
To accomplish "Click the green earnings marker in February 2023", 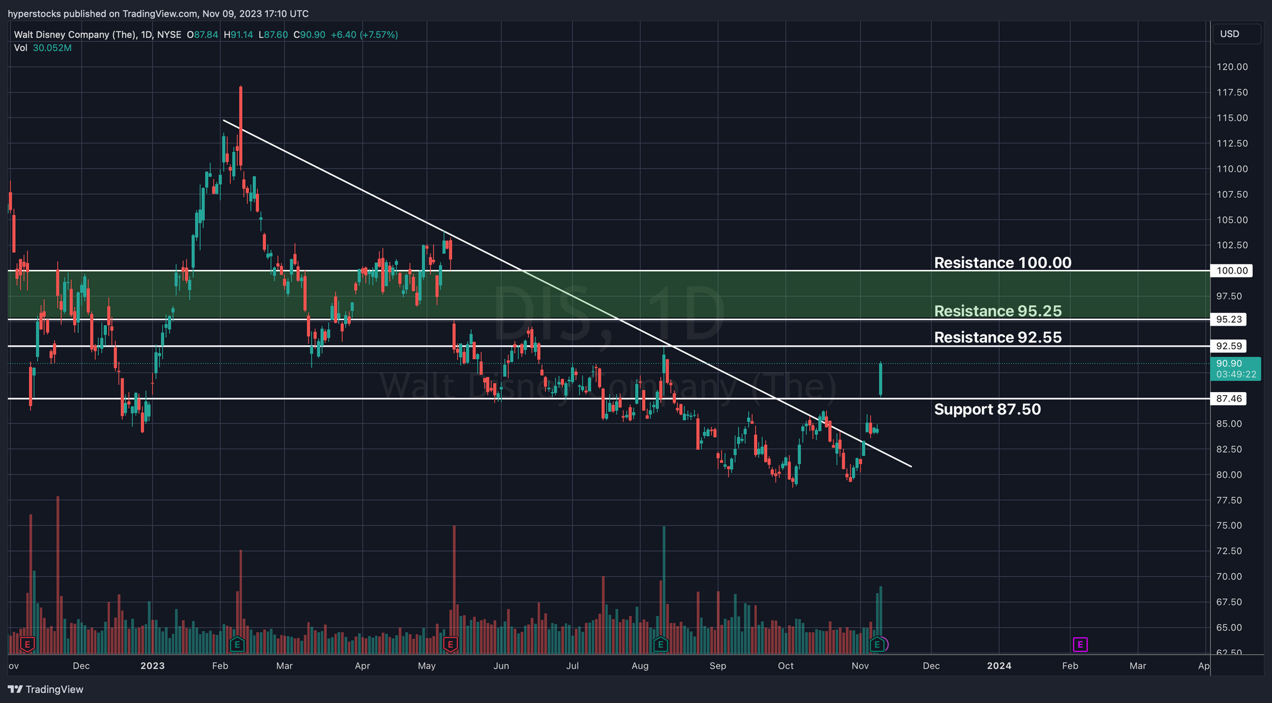I will click(x=236, y=645).
